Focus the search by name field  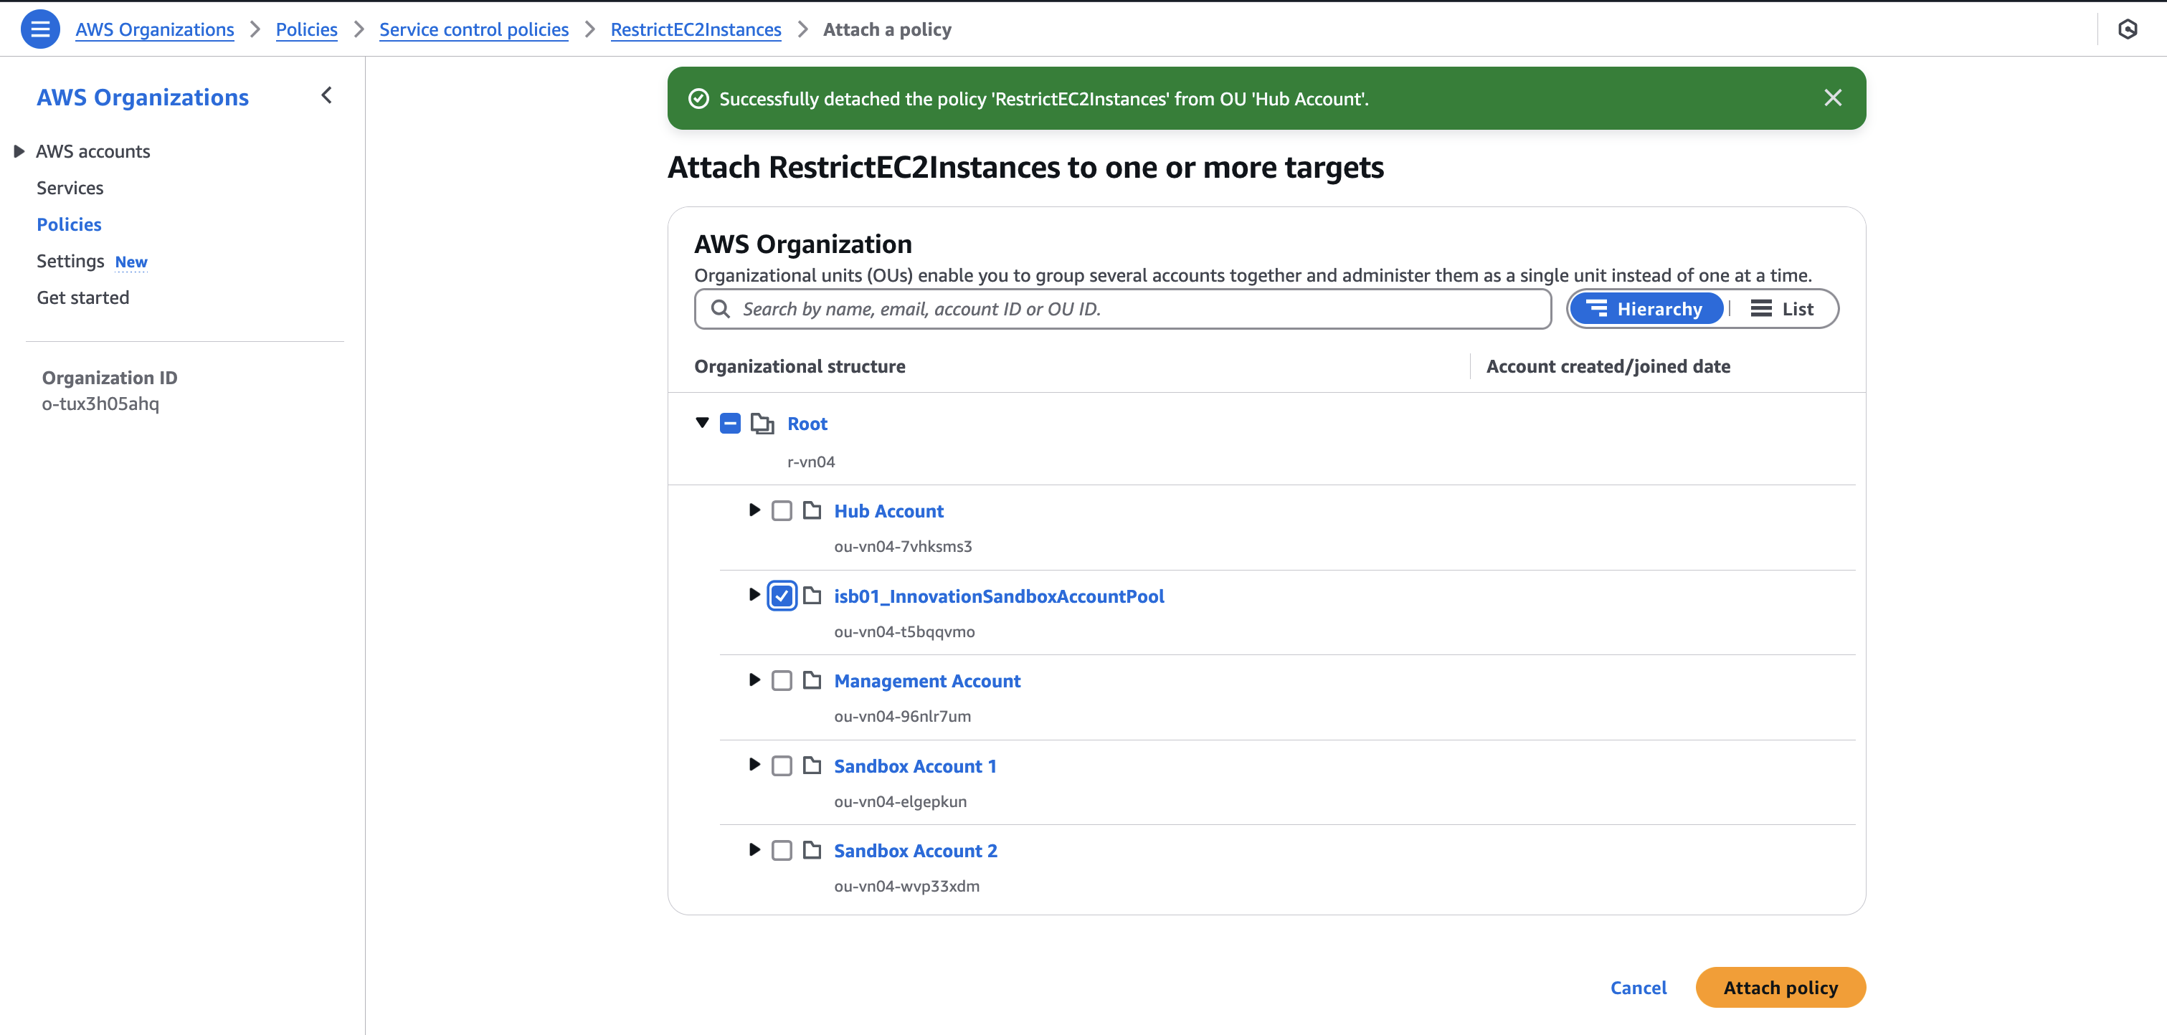coord(1123,309)
